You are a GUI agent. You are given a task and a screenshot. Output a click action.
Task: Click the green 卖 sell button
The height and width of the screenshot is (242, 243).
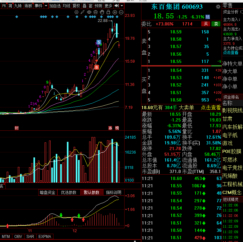[x=216, y=24]
